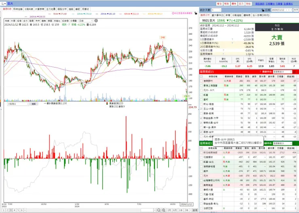Select the 3月 range button

click(169, 210)
